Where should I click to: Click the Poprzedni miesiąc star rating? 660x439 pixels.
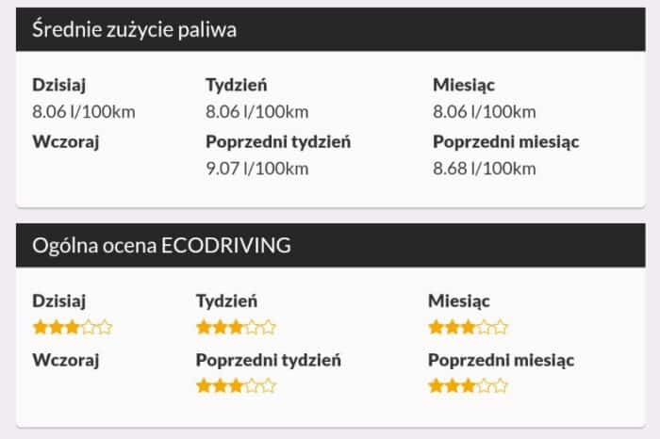(x=468, y=385)
